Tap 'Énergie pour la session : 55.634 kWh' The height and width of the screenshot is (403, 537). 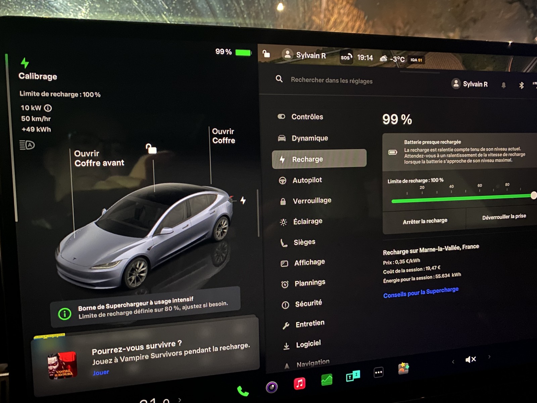[x=422, y=278]
